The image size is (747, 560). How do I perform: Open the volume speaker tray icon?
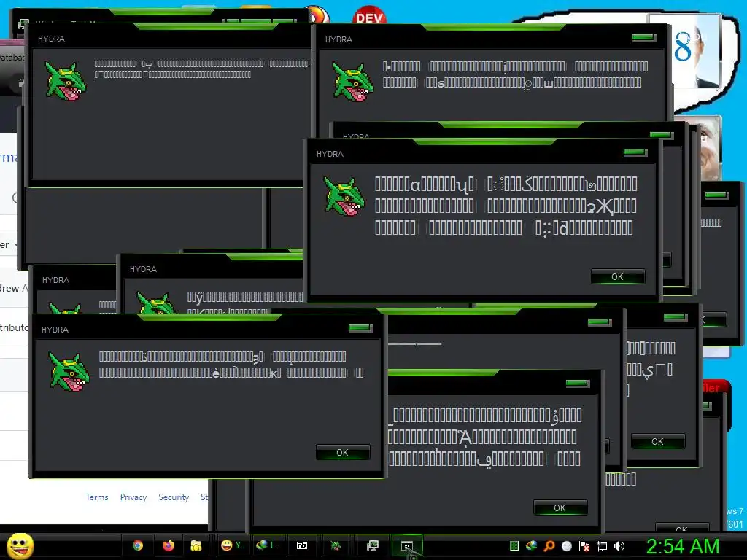[619, 546]
